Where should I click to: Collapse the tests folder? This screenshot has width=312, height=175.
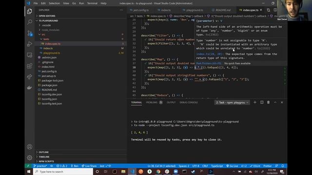tap(81, 39)
